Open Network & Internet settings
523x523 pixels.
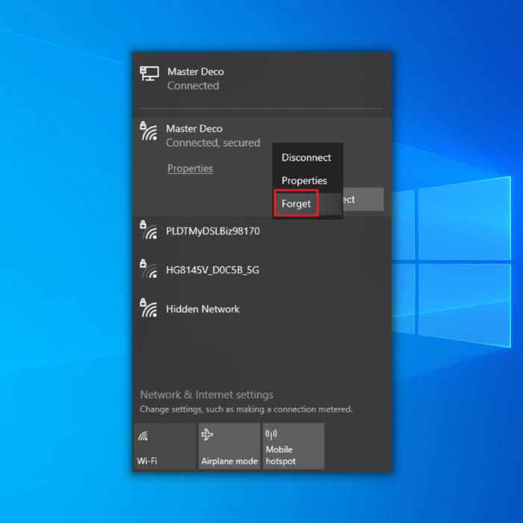click(x=206, y=394)
